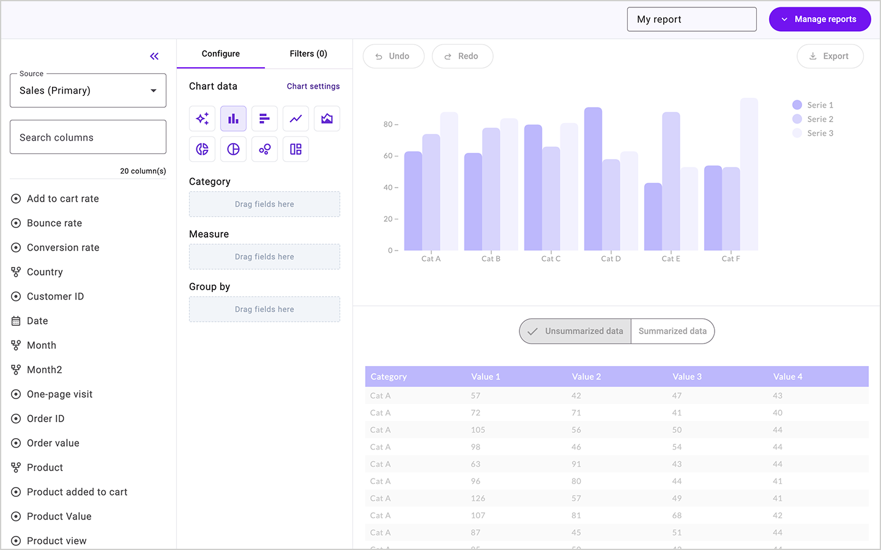Click the Search columns input field
This screenshot has width=881, height=550.
[x=87, y=137]
